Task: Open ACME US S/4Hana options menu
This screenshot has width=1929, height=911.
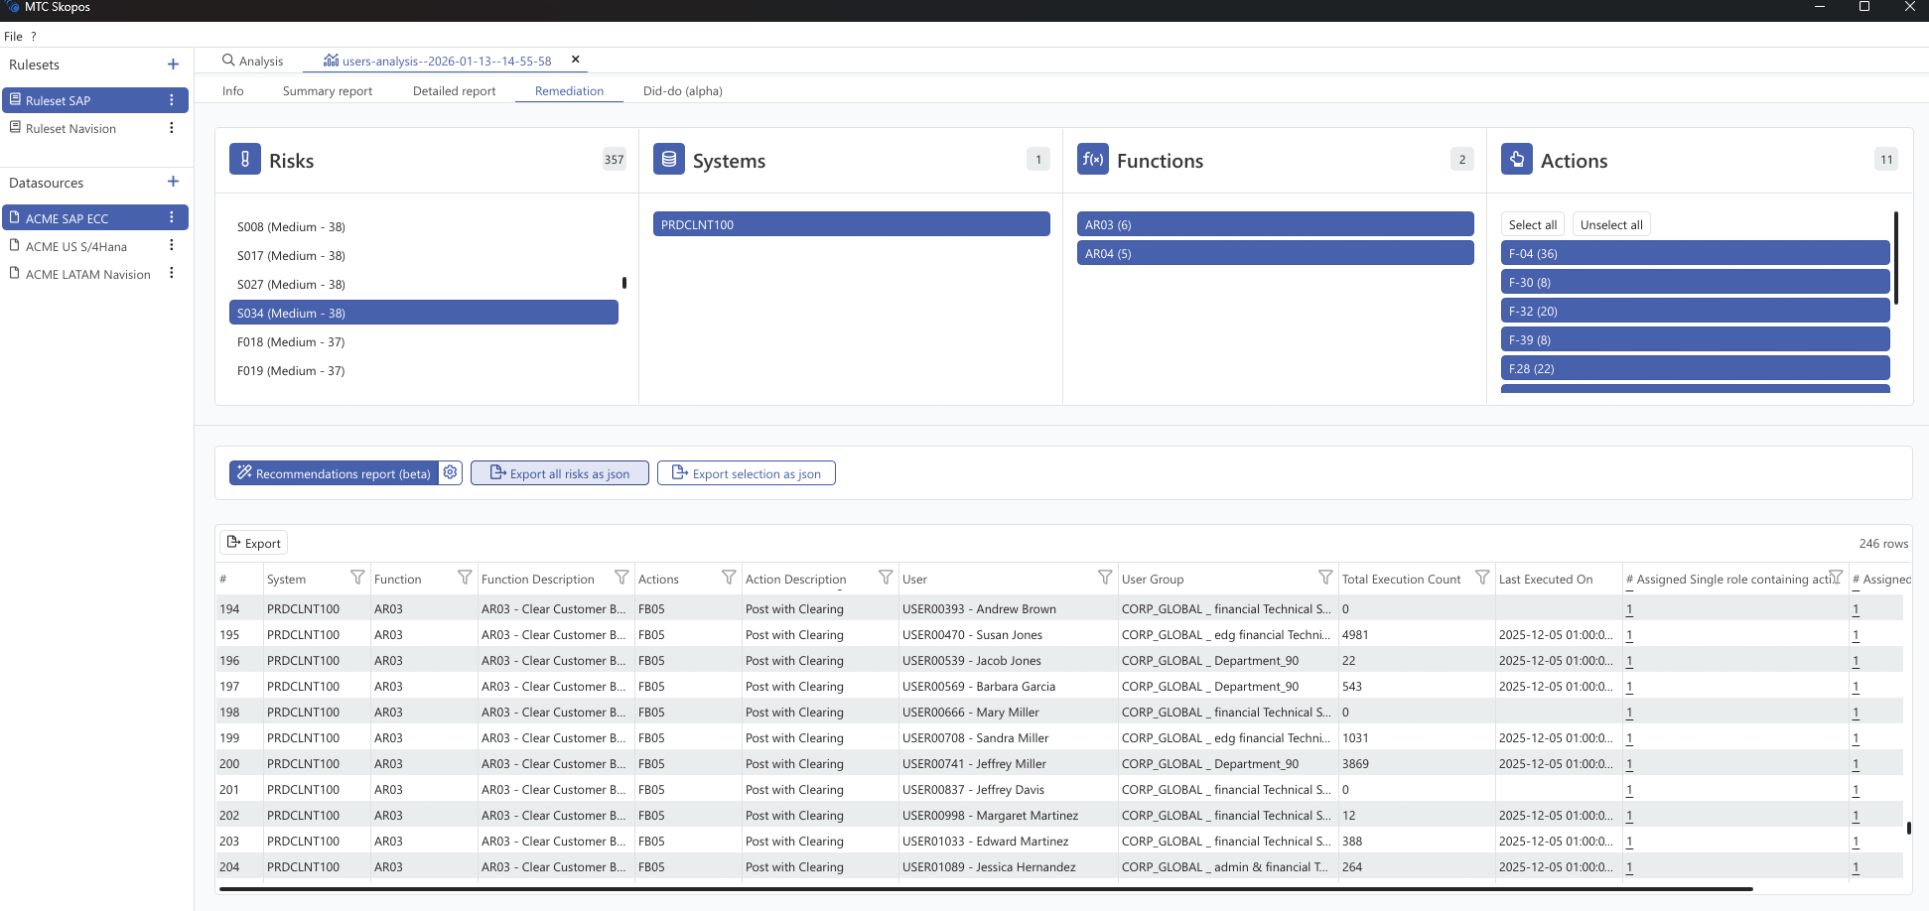Action: click(x=171, y=244)
